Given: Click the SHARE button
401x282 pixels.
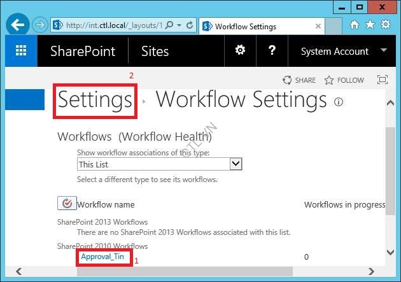Looking at the screenshot, I should pos(299,80).
